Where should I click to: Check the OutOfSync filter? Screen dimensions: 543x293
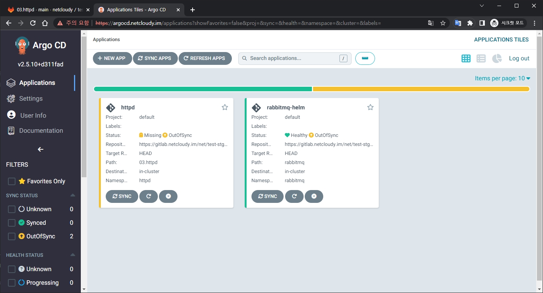pyautogui.click(x=12, y=236)
